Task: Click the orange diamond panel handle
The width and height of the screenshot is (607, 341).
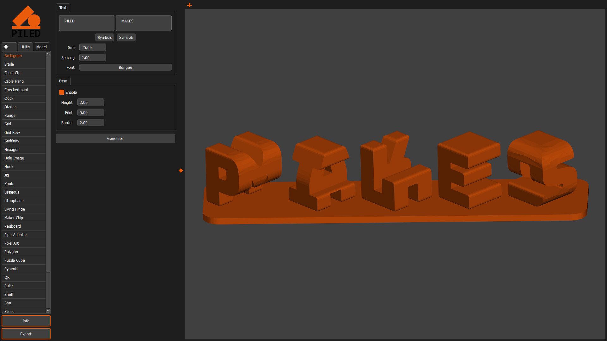Action: [x=181, y=170]
